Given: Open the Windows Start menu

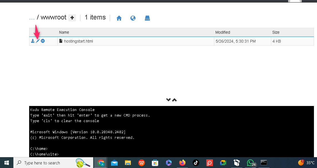Looking at the screenshot, I should click(x=7, y=163).
